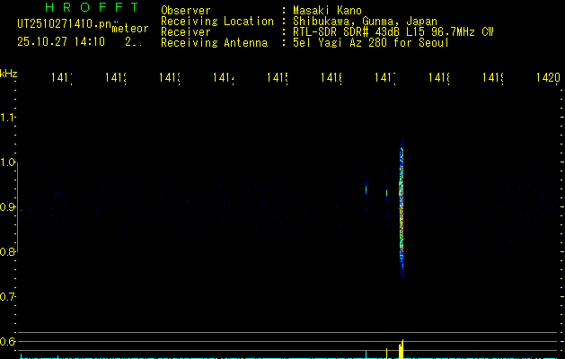Click the Receiving Antenna label
The image size is (565, 359).
pos(214,43)
